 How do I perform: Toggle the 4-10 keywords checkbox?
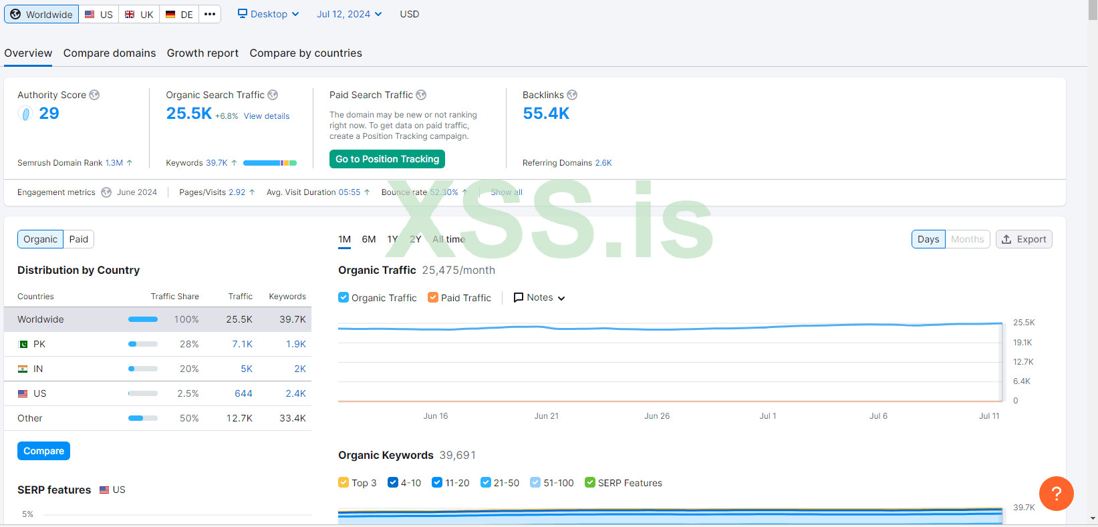tap(393, 482)
